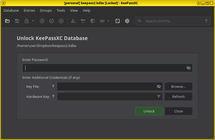Click the search magnifier icon
Screen dimensions: 215x140
click(140, 21)
